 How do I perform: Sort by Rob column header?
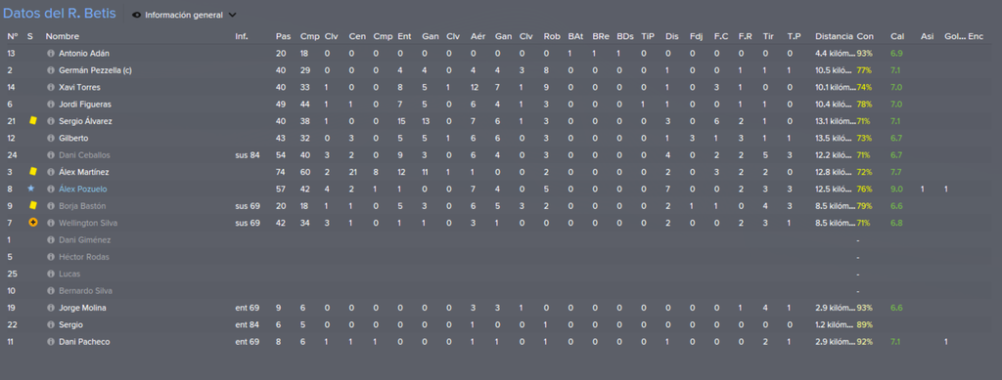(x=552, y=36)
